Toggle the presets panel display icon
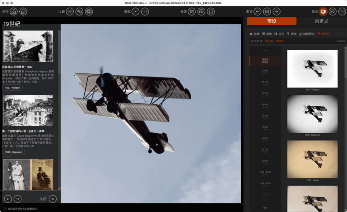 [x=323, y=12]
